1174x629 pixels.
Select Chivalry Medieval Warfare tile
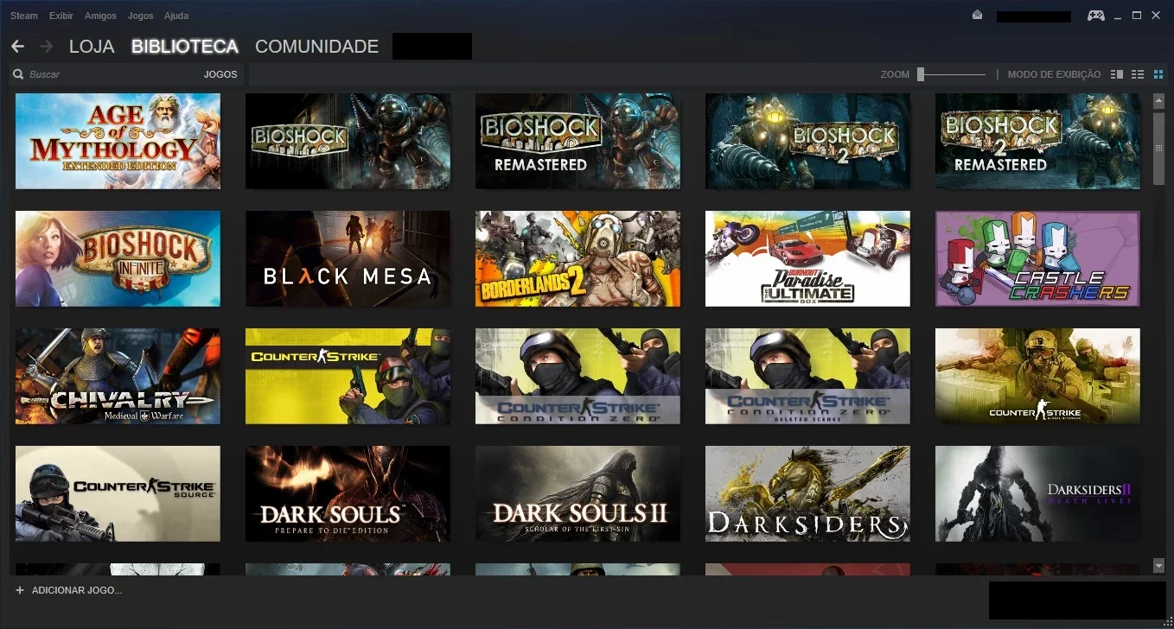[118, 376]
